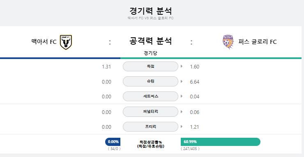Expand the arrow next to 세트피스
Viewport: 304px width, 157px height.
coord(182,96)
